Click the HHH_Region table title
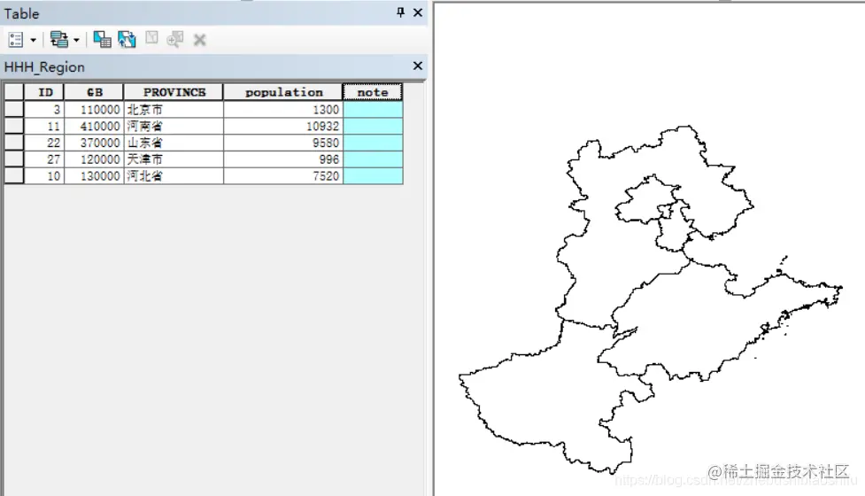 pyautogui.click(x=44, y=66)
